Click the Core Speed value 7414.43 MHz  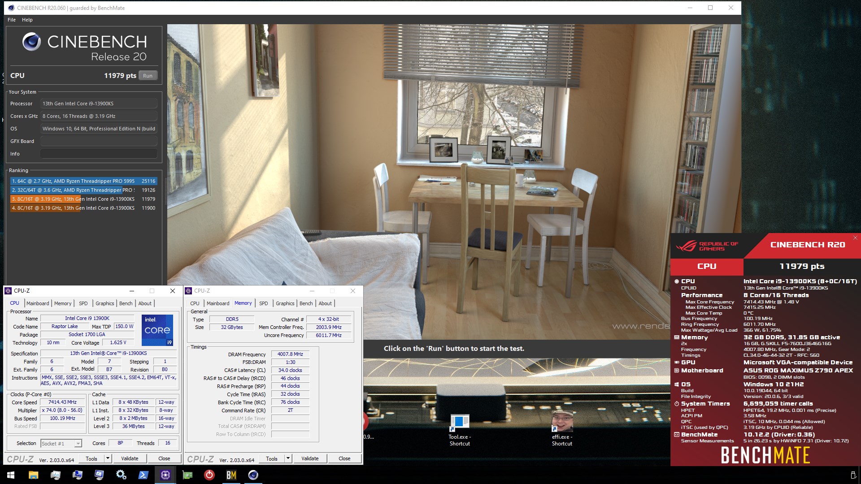click(62, 402)
